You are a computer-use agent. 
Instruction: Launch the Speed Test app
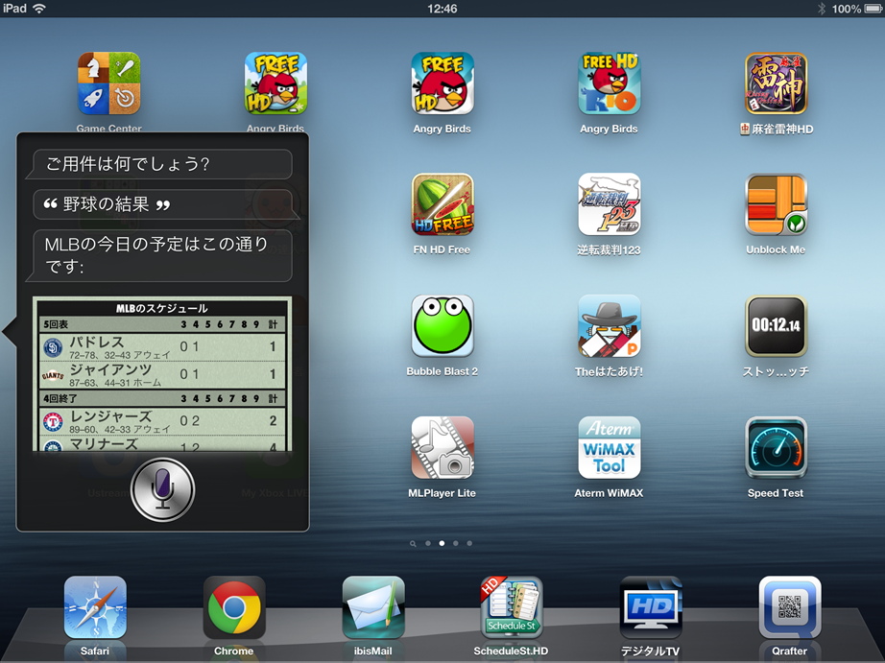click(777, 448)
